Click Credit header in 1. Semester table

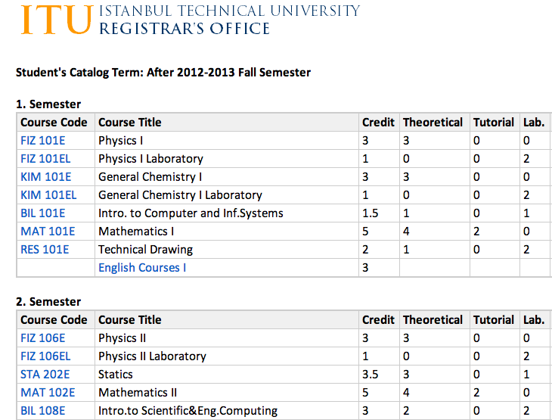click(x=378, y=123)
